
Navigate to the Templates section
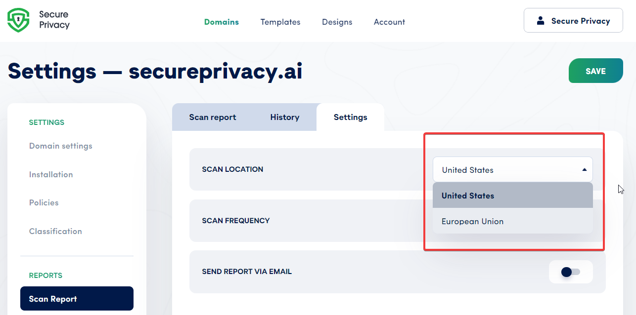(280, 22)
